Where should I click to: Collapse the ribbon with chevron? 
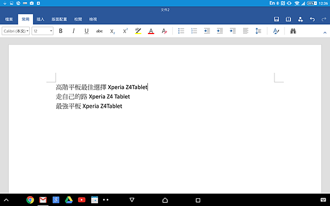click(324, 32)
